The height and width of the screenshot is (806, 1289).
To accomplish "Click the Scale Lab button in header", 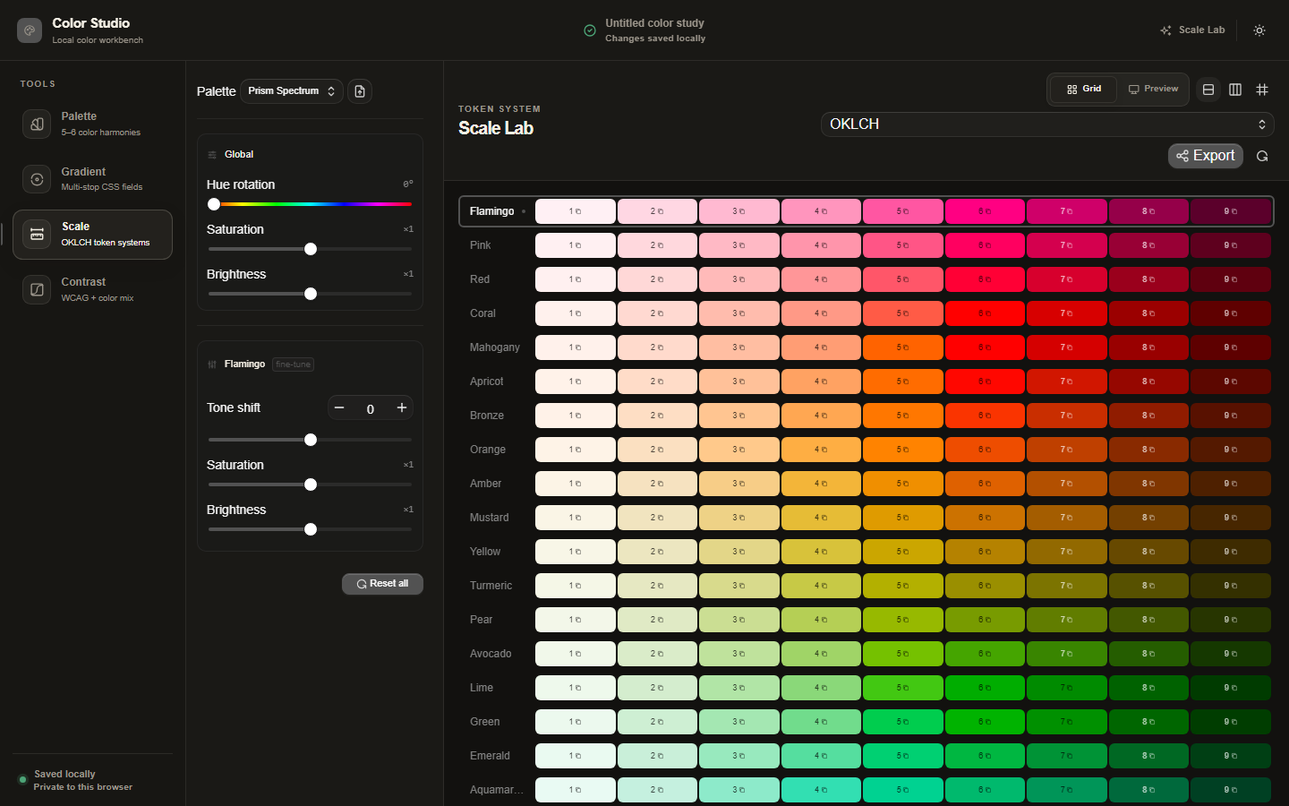I will [1192, 30].
